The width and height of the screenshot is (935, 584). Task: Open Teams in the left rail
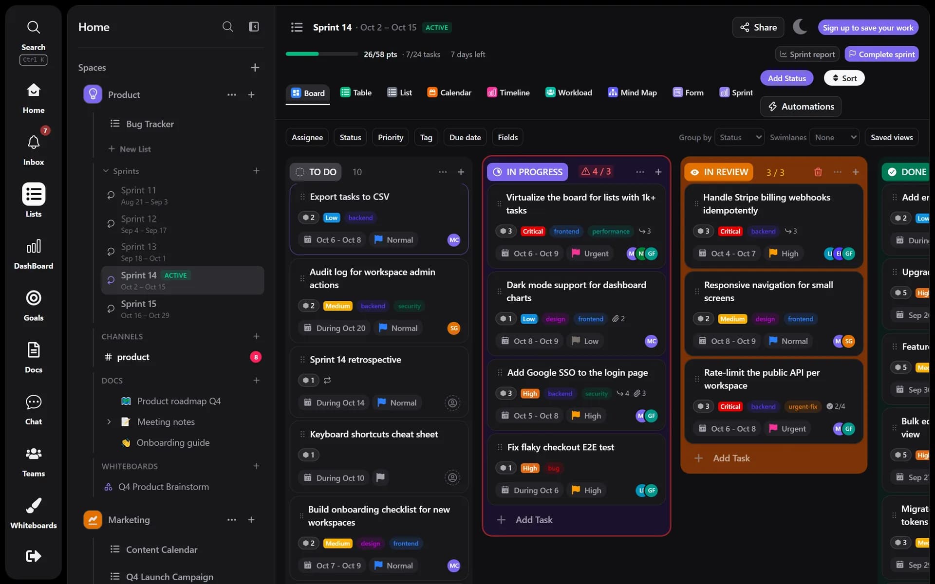pyautogui.click(x=33, y=462)
